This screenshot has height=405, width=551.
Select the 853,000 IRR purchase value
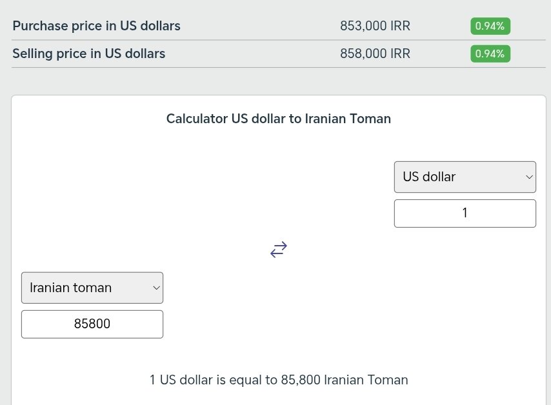[x=376, y=26]
